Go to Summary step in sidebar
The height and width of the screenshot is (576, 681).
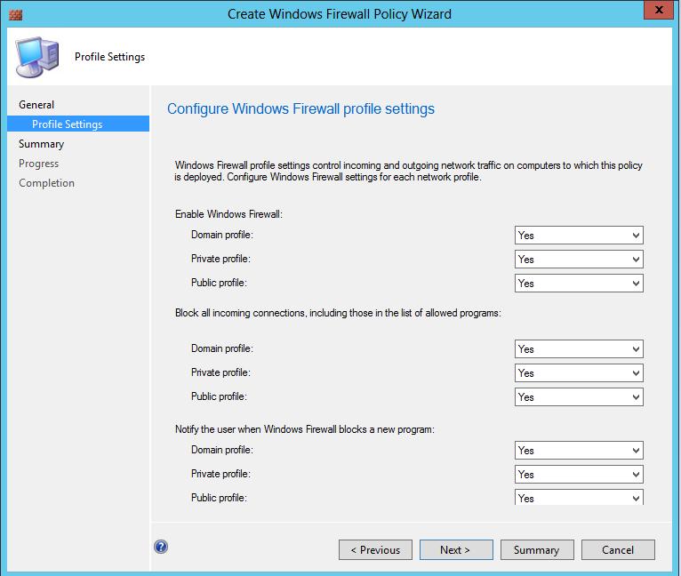pos(41,144)
